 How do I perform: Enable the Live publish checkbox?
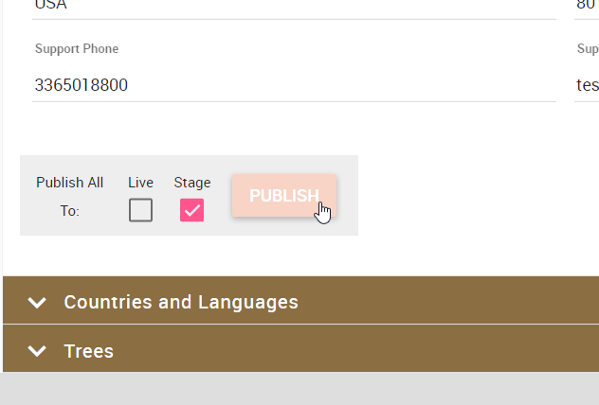[x=140, y=210]
